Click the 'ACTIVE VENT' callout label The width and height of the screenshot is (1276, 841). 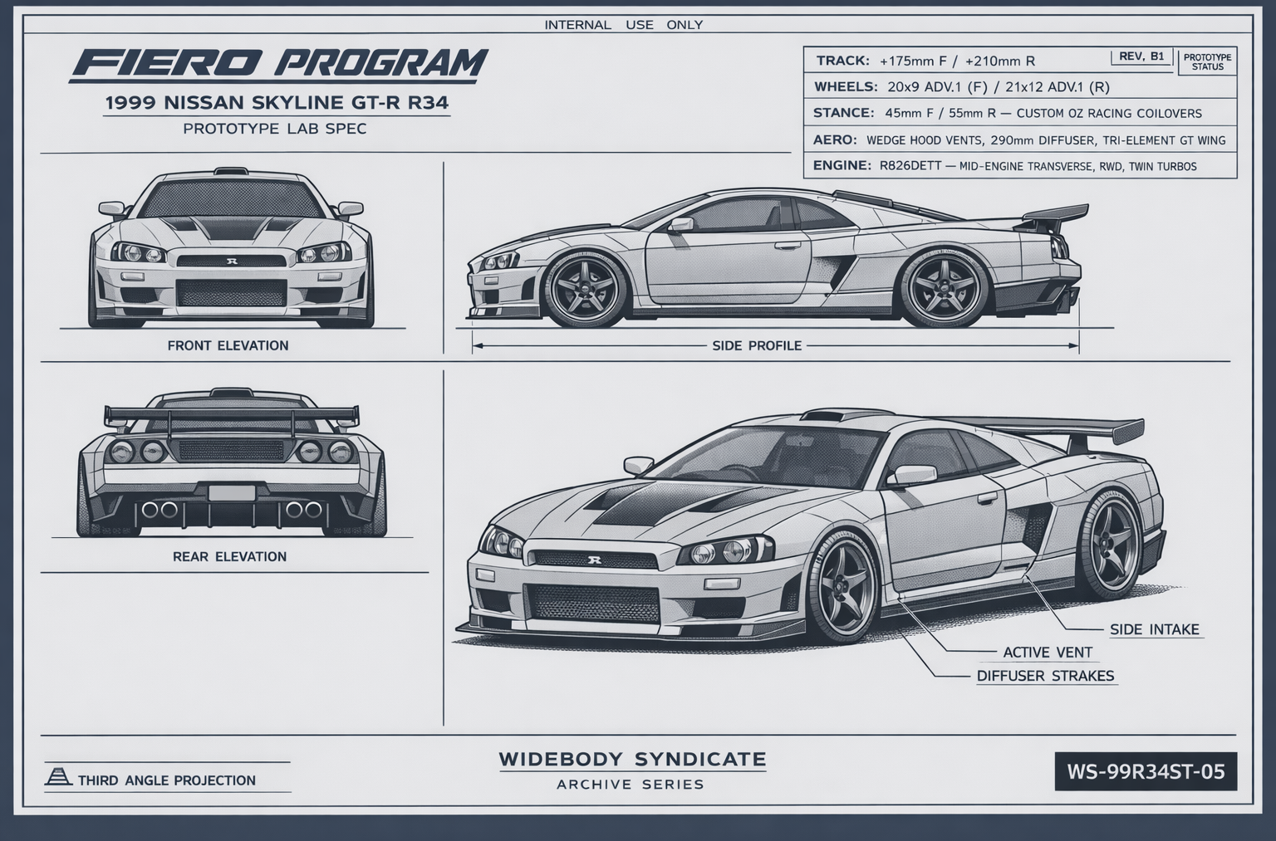pyautogui.click(x=1048, y=653)
